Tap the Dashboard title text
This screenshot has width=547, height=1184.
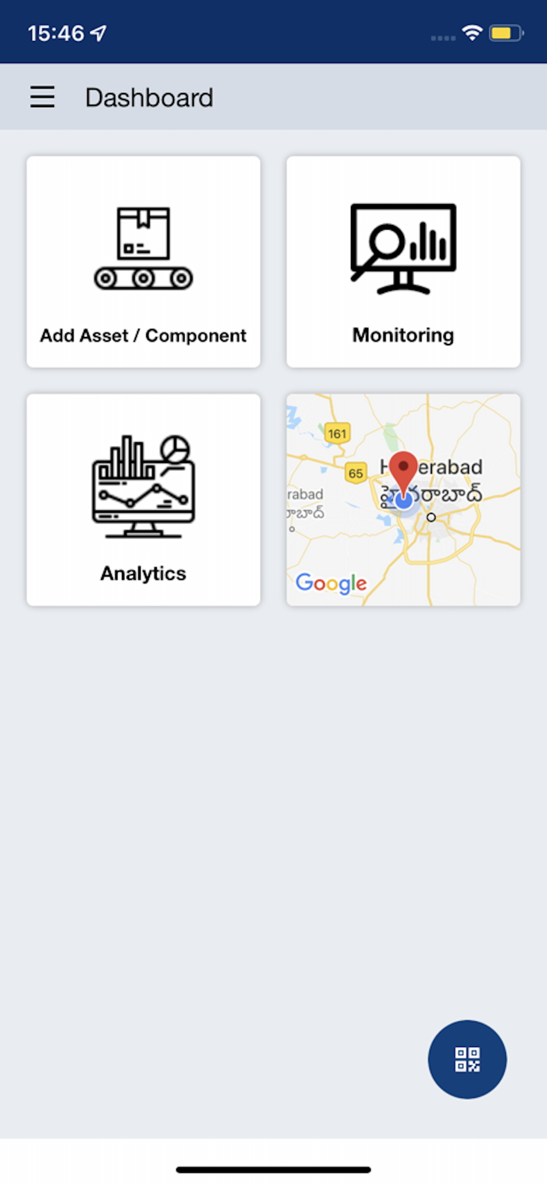pyautogui.click(x=149, y=98)
